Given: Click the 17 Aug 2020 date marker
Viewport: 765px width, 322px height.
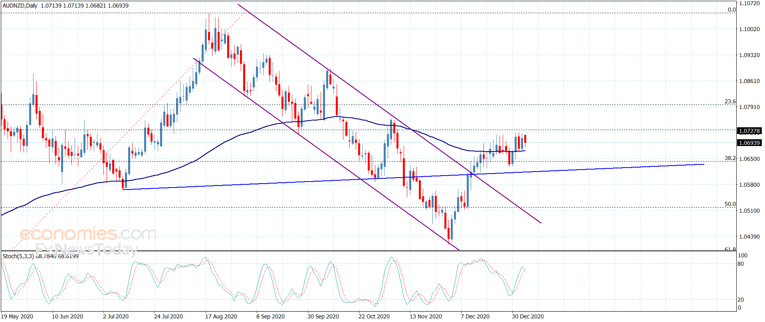Looking at the screenshot, I should (x=221, y=316).
